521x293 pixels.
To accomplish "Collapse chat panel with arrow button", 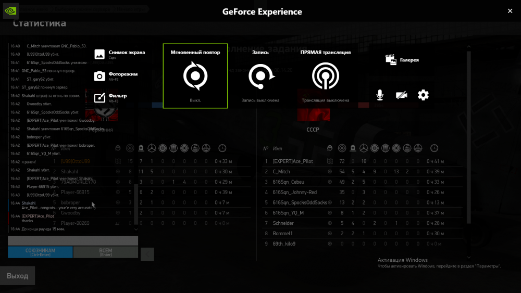I will click(x=147, y=254).
